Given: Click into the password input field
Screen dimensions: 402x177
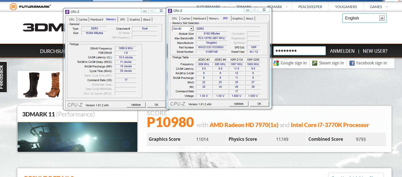Looking at the screenshot, I should [x=299, y=51].
